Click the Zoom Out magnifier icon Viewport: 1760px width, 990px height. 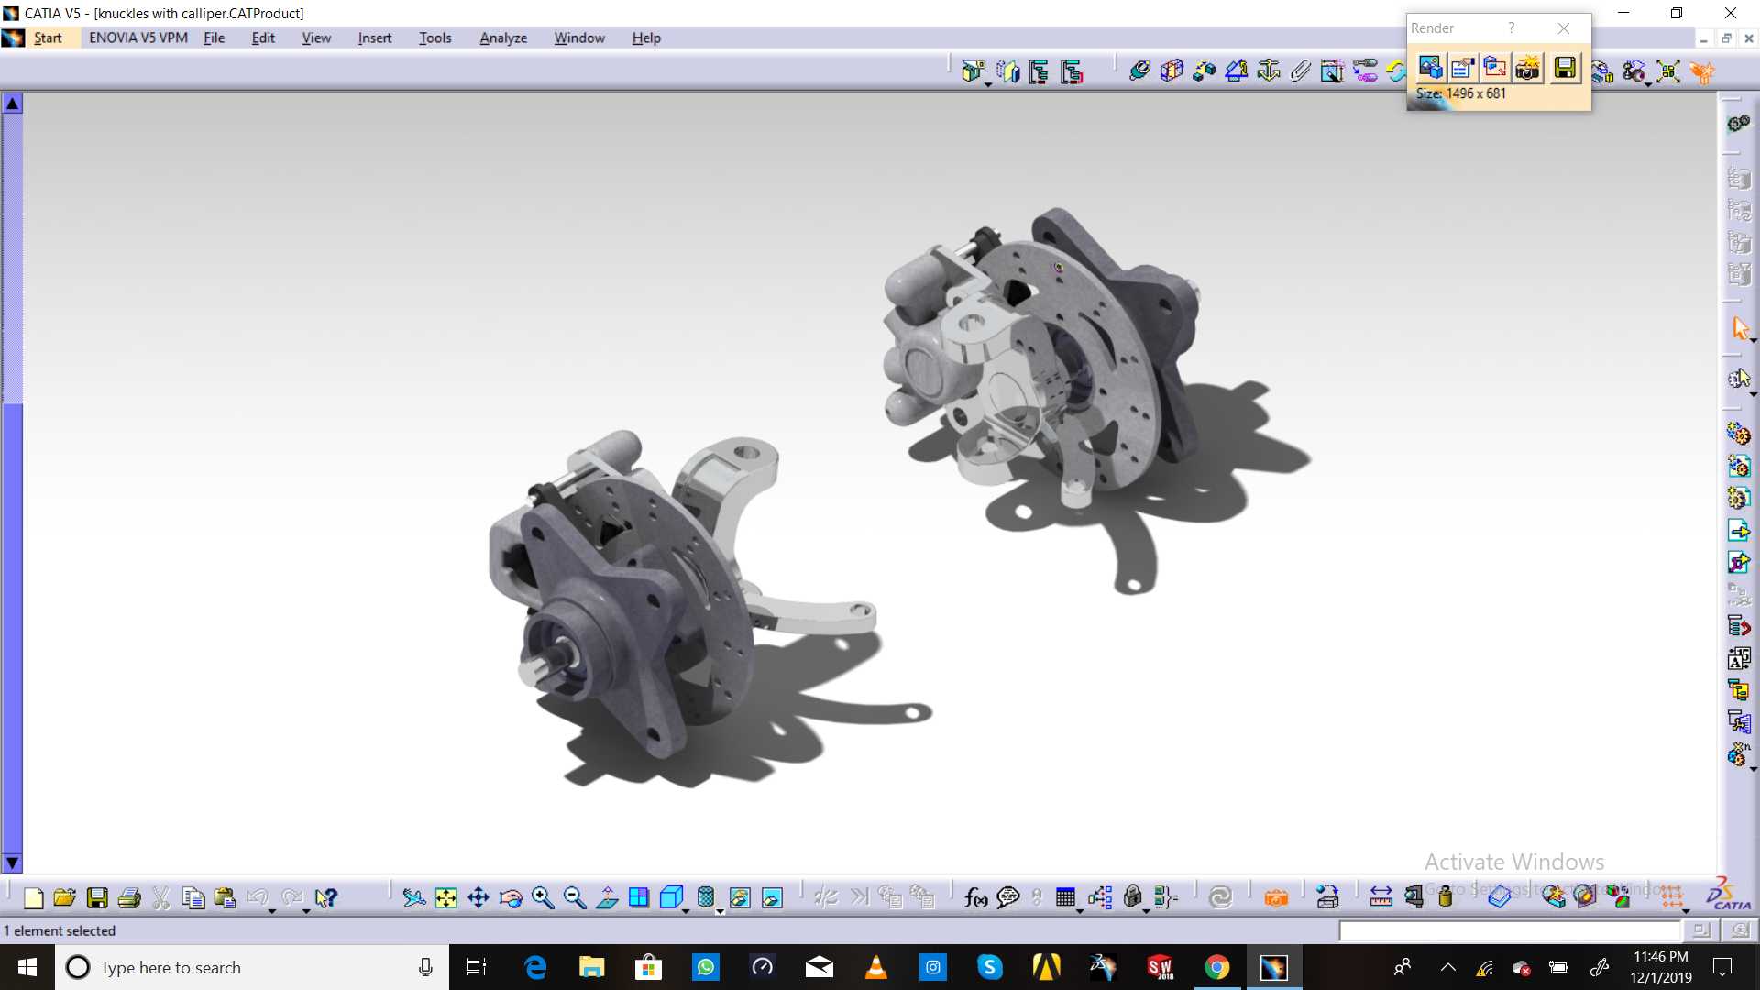[x=575, y=898]
